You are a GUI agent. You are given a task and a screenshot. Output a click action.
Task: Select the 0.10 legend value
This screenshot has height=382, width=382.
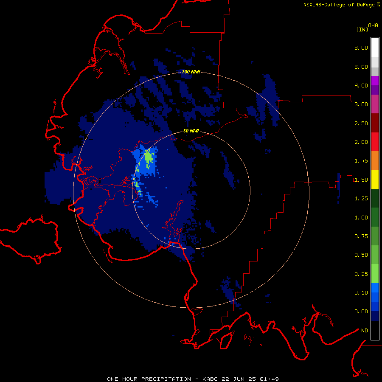361,293
